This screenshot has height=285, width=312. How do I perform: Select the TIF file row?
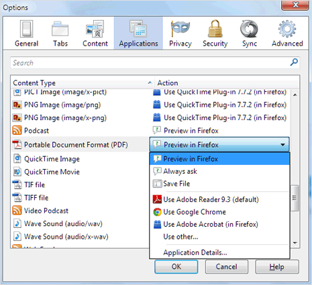click(x=81, y=185)
